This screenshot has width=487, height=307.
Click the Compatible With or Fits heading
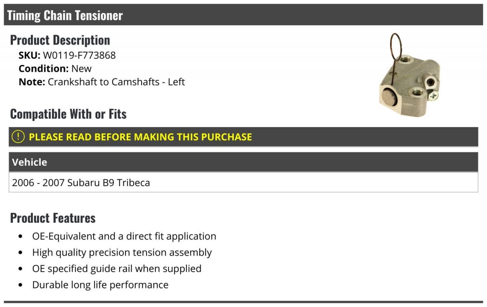click(68, 114)
